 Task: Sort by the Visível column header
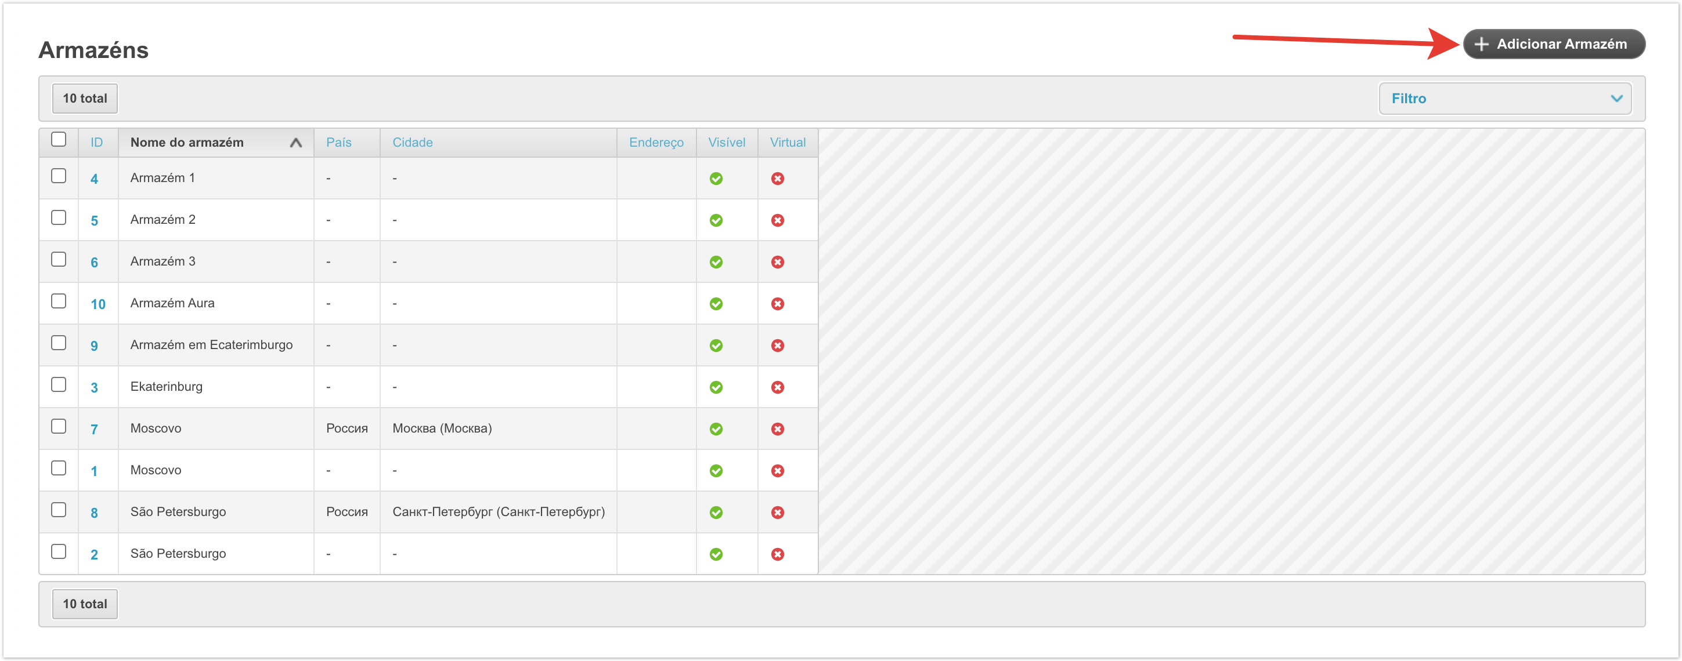pos(726,142)
